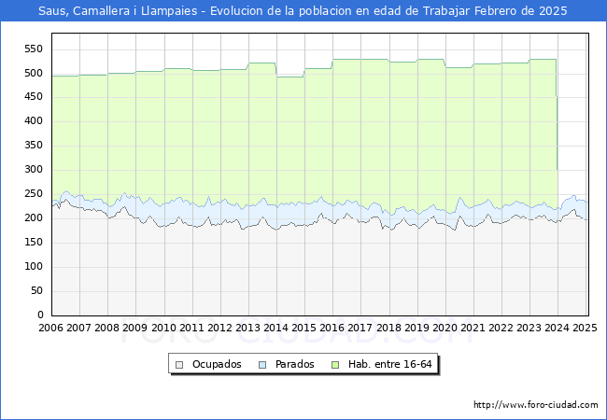Click the 2014 x-axis label
Screen dimensions: 607x420
pos(276,328)
